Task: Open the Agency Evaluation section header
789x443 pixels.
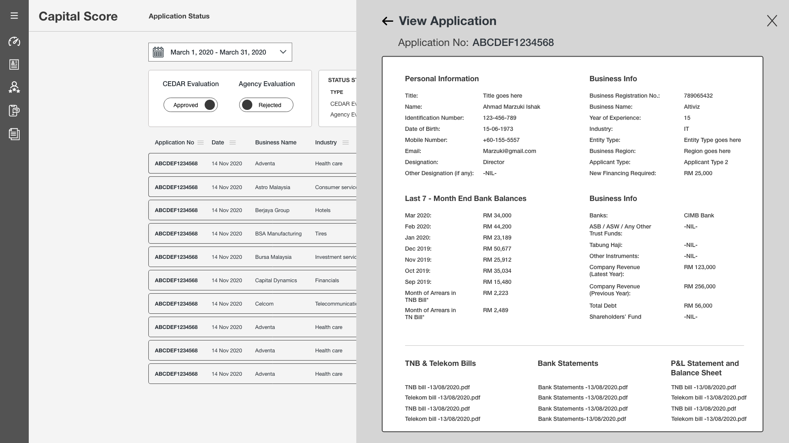Action: (x=266, y=84)
